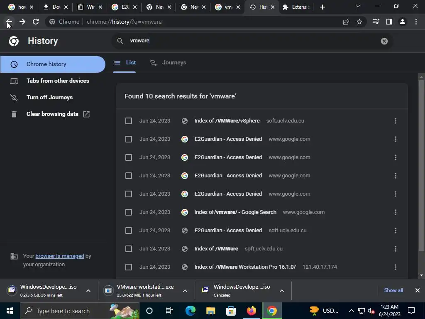Image resolution: width=425 pixels, height=319 pixels.
Task: Open Microsoft Store from taskbar
Action: click(x=231, y=311)
